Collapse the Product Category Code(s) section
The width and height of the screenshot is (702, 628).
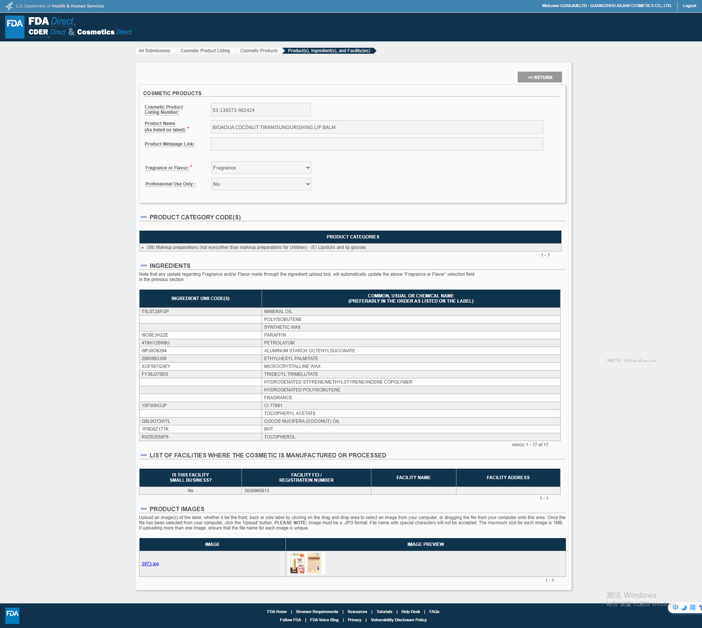[x=144, y=217]
